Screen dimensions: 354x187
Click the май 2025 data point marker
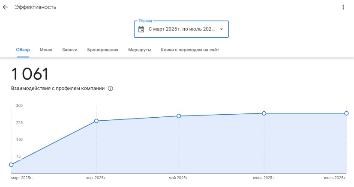[x=179, y=116]
